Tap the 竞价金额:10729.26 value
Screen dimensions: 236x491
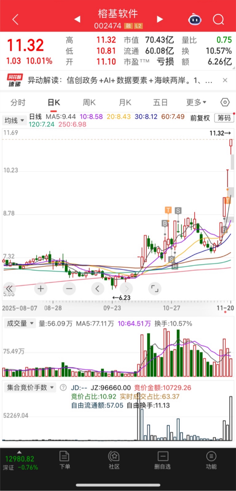point(163,388)
